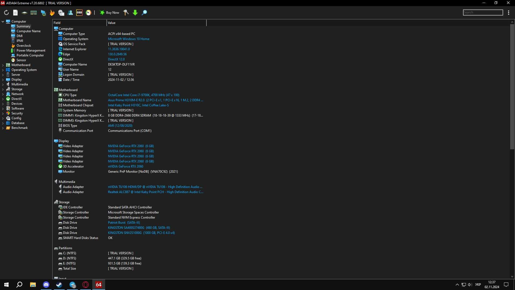Open the Intel Kaby Point H310C chipset link
Screen dimensions: 515x290
click(x=138, y=105)
